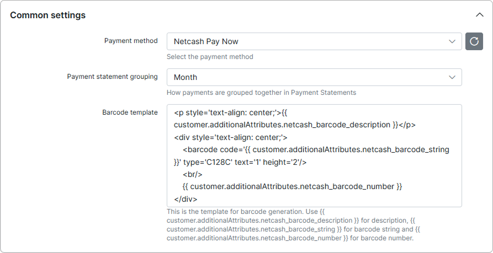Open the Payment method dropdown
The height and width of the screenshot is (253, 493).
pyautogui.click(x=314, y=41)
